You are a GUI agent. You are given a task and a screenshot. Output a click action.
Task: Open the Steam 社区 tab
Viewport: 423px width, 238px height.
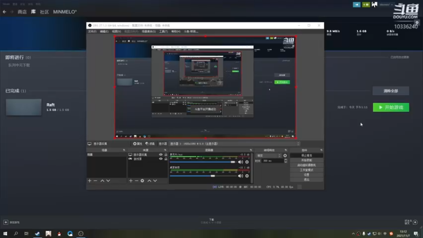coord(44,12)
